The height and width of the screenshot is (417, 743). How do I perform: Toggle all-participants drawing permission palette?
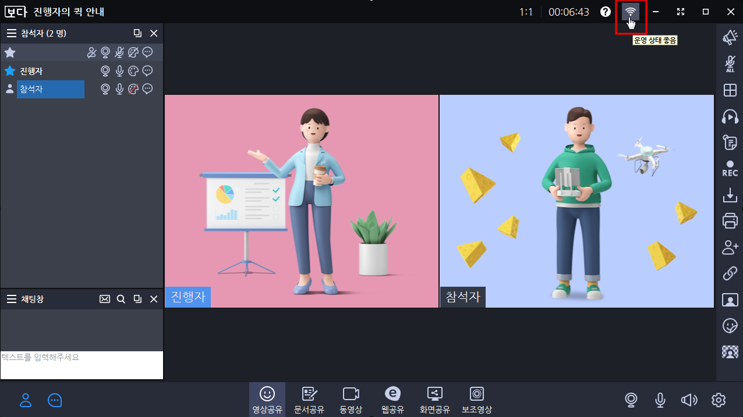click(x=133, y=52)
